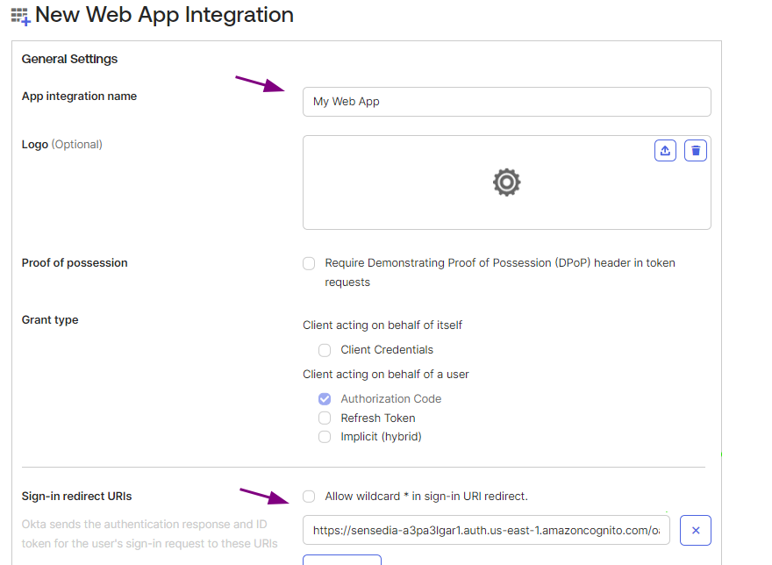Check the Client Credentials grant type
This screenshot has height=565, width=772.
[x=325, y=349]
